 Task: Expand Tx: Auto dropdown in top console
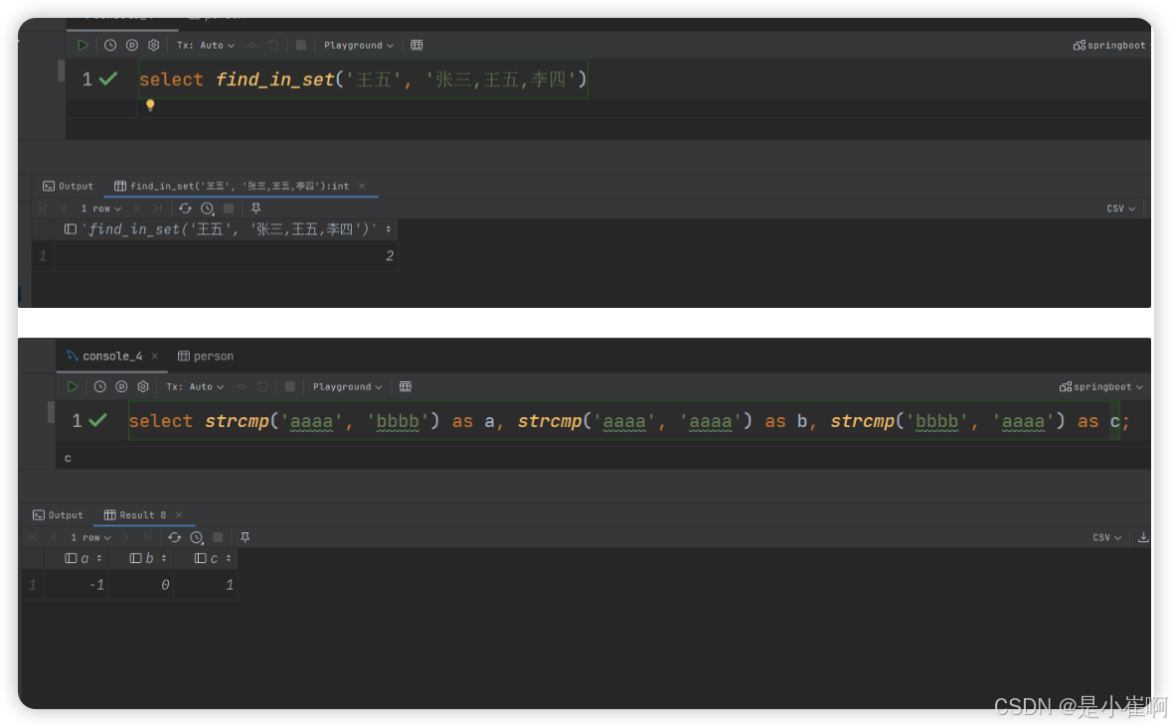click(x=206, y=45)
